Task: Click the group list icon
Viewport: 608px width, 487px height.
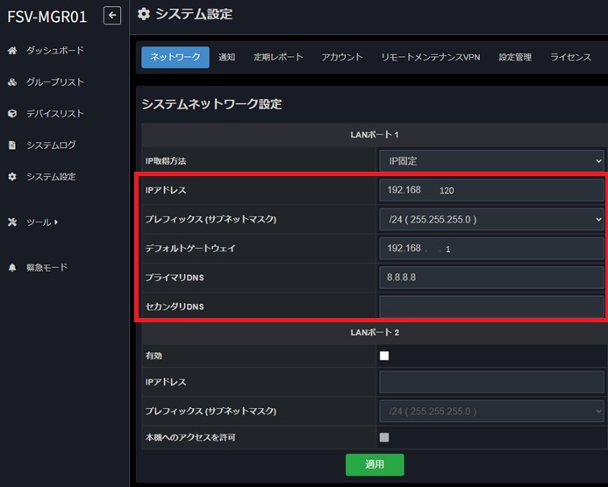Action: click(12, 82)
